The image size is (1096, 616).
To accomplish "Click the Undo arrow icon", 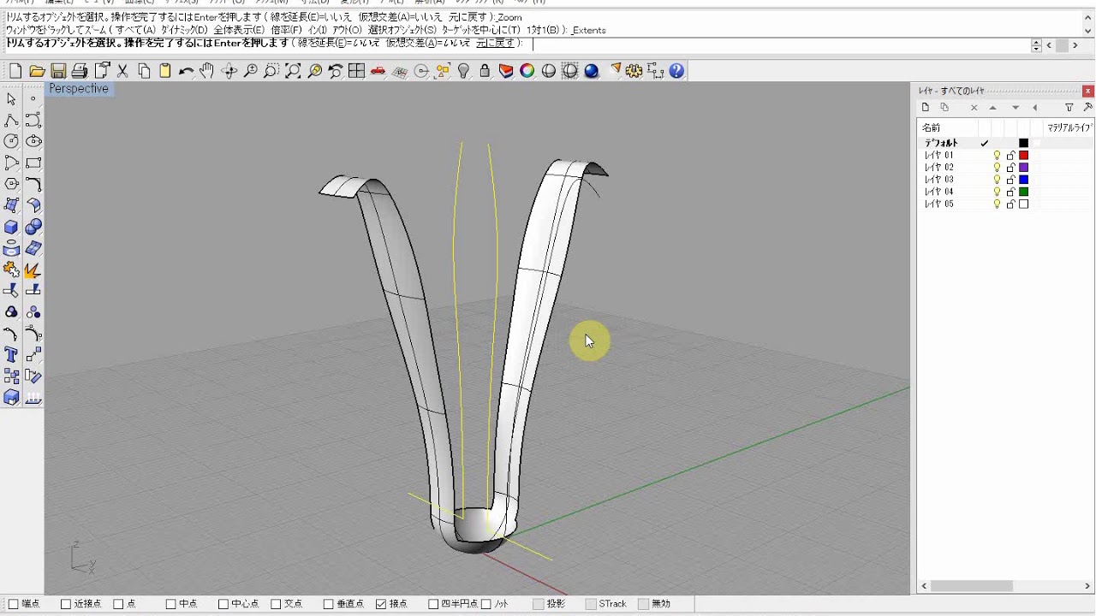I will click(x=186, y=71).
